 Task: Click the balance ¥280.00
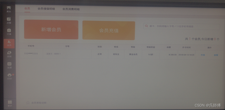173,55
